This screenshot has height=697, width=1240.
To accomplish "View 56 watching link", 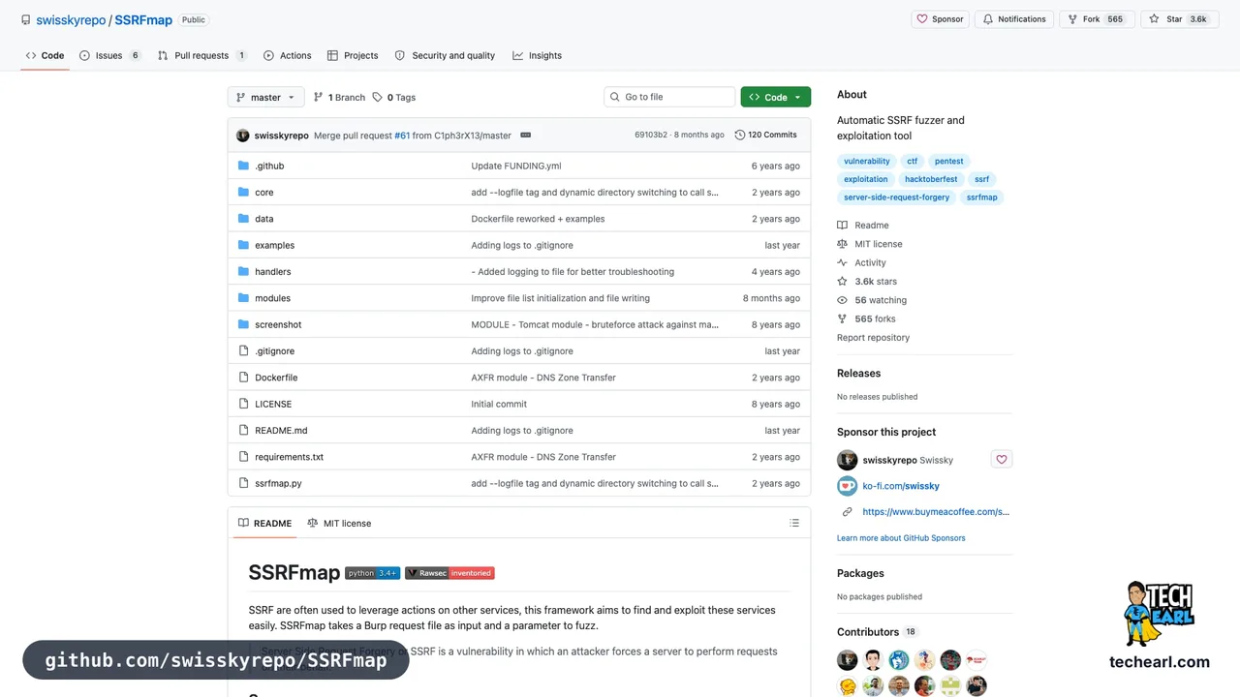I will [x=872, y=300].
